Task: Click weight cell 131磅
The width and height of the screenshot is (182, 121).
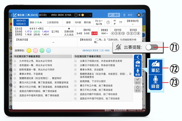Action: click(78, 22)
